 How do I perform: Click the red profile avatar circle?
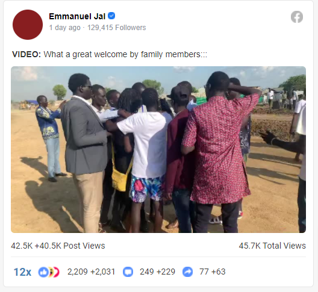[x=28, y=25]
